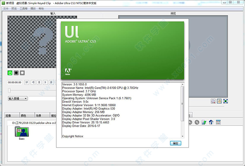The width and height of the screenshot is (245, 166).
Task: Change the thumbnail view mode grid icon
Action: tap(218, 122)
